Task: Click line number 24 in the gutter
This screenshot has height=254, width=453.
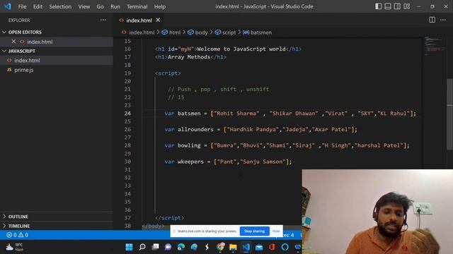Action: click(x=127, y=113)
